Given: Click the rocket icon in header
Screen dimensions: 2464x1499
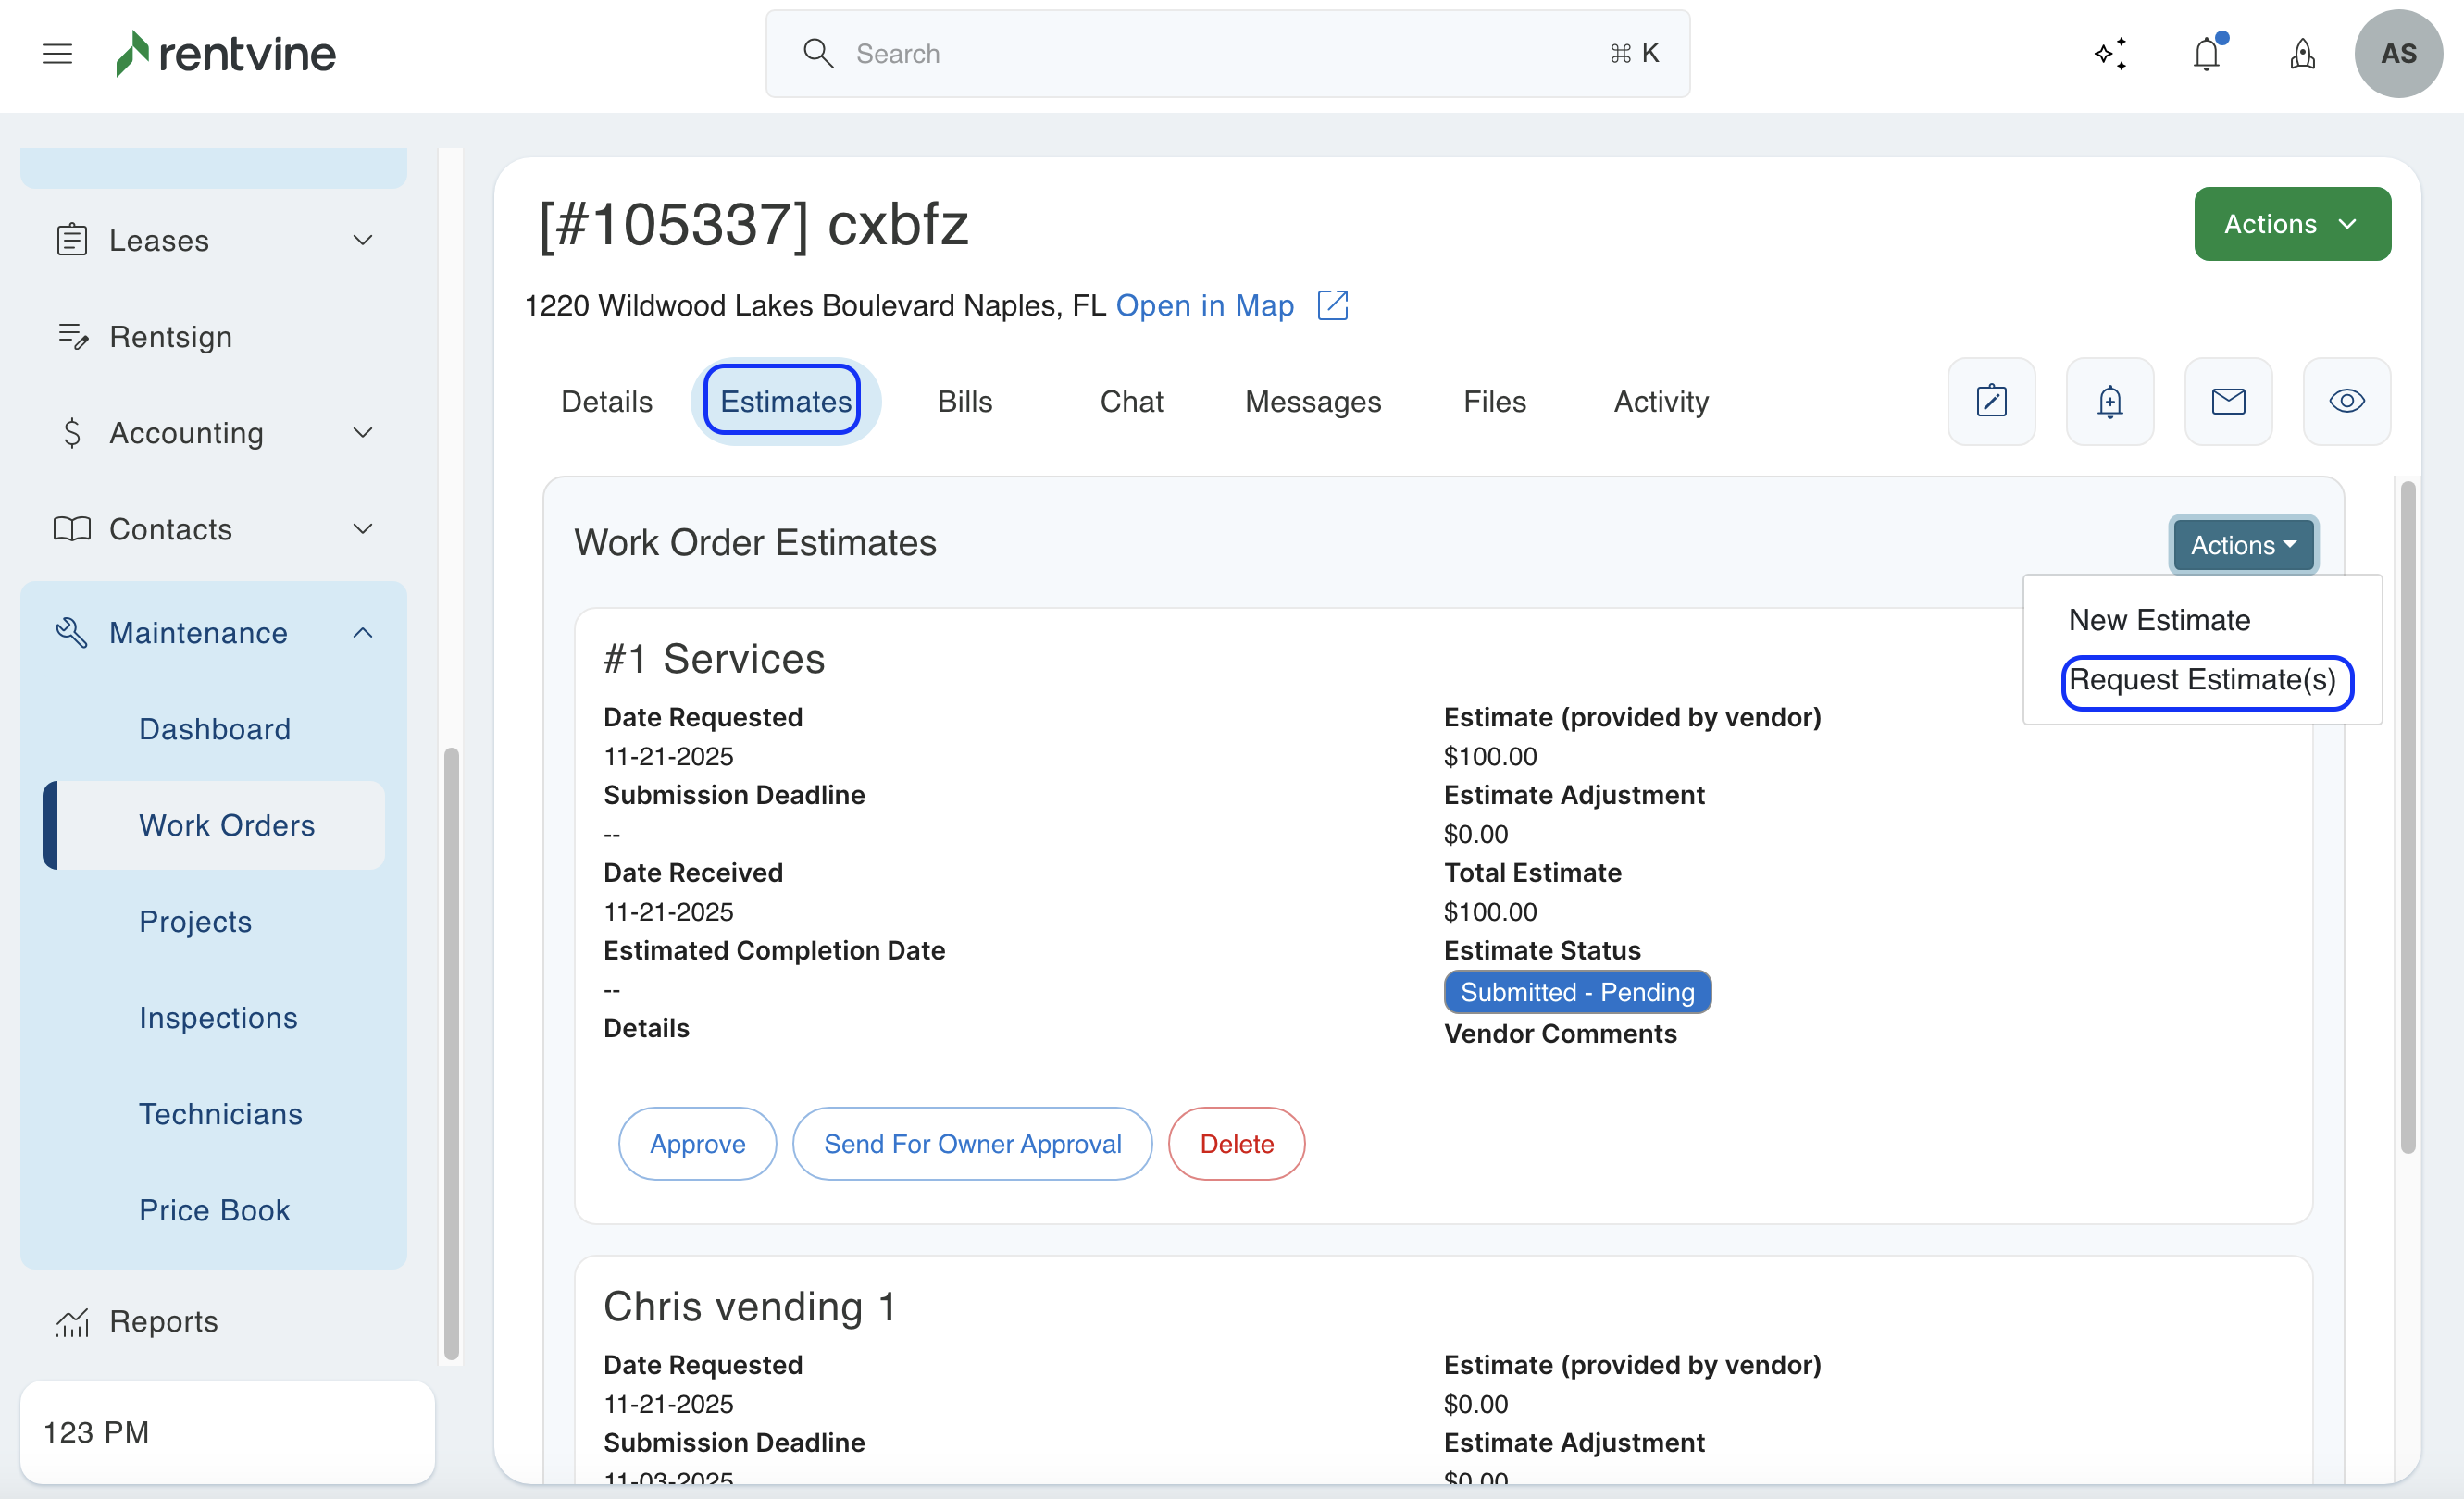Looking at the screenshot, I should click(x=2302, y=53).
